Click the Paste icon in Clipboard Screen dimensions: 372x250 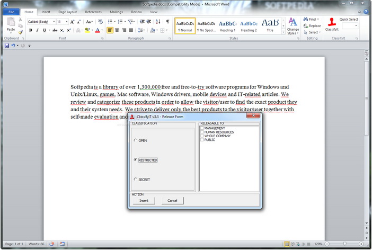11,22
